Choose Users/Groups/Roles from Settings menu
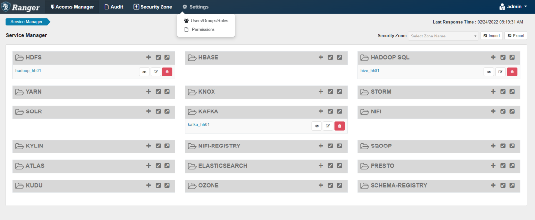This screenshot has height=220, width=535. coord(206,21)
